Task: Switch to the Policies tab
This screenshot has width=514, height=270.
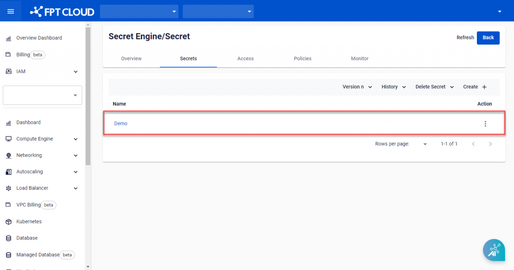Action: (x=303, y=59)
